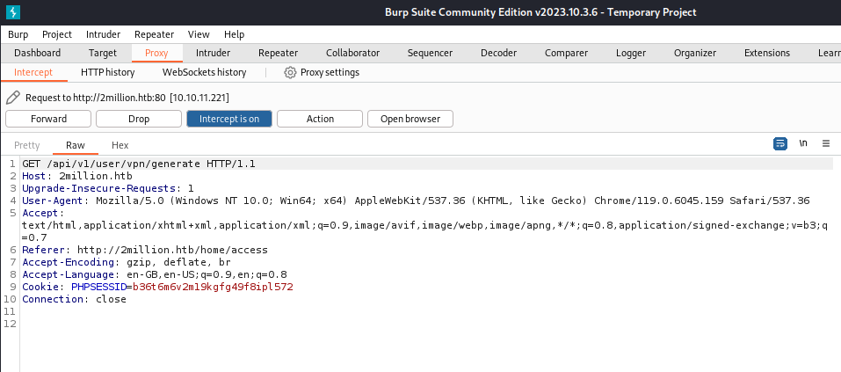
Task: Switch to the Repeater tool tab
Action: click(x=278, y=53)
